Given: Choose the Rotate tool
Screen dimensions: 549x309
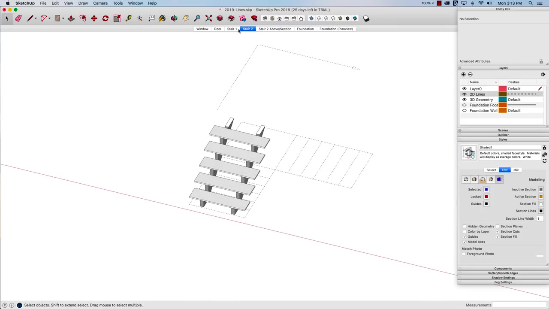Looking at the screenshot, I should (x=105, y=18).
